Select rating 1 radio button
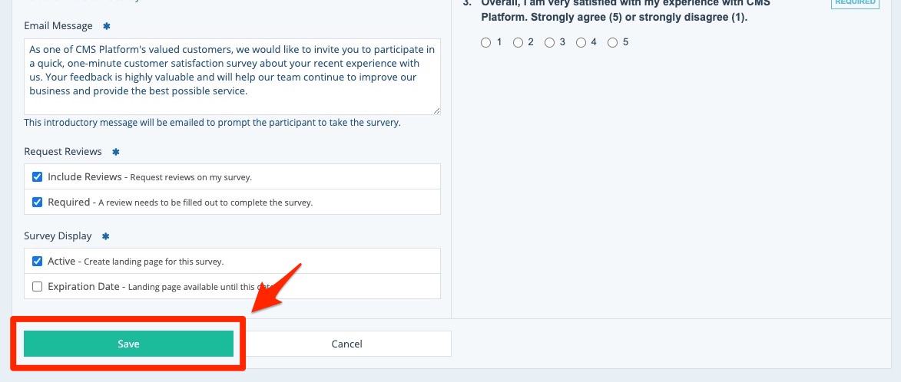The image size is (901, 382). 485,43
